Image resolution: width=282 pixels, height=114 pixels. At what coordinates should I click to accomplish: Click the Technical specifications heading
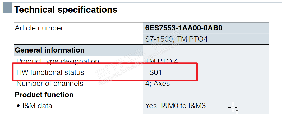point(66,10)
